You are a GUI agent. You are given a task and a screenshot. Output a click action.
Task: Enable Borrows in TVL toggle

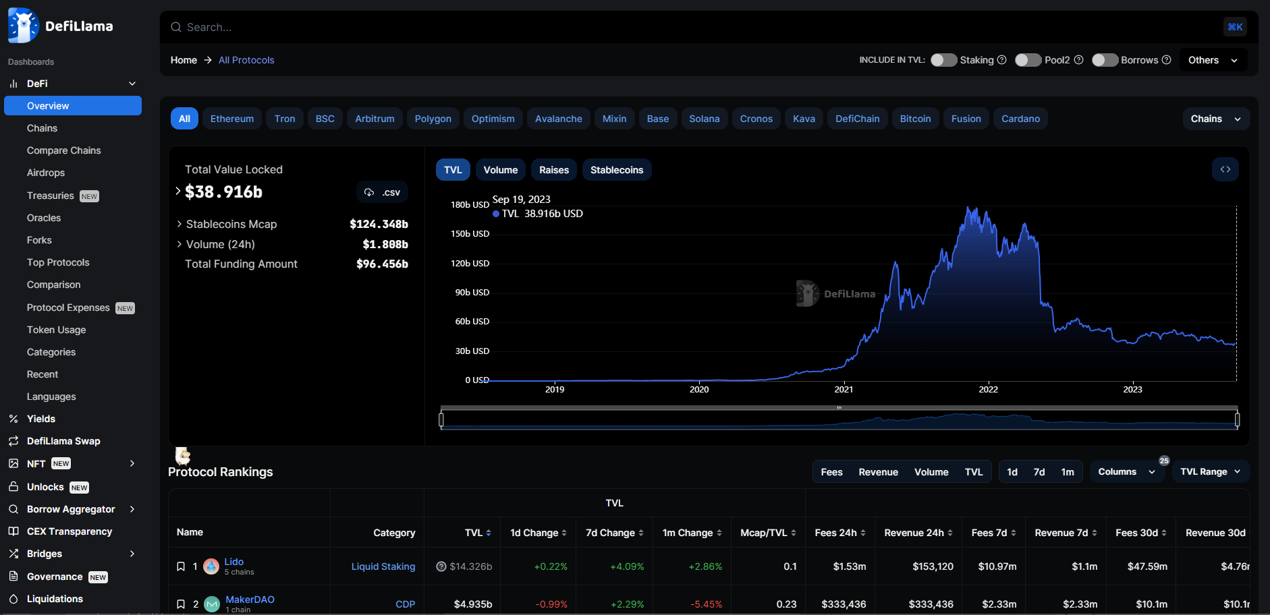tap(1105, 60)
